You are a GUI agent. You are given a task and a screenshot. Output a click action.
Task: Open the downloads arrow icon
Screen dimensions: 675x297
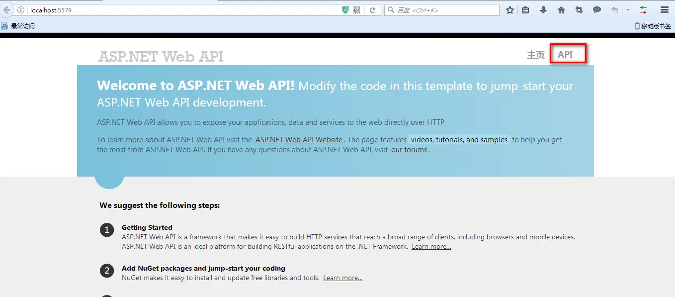point(543,10)
